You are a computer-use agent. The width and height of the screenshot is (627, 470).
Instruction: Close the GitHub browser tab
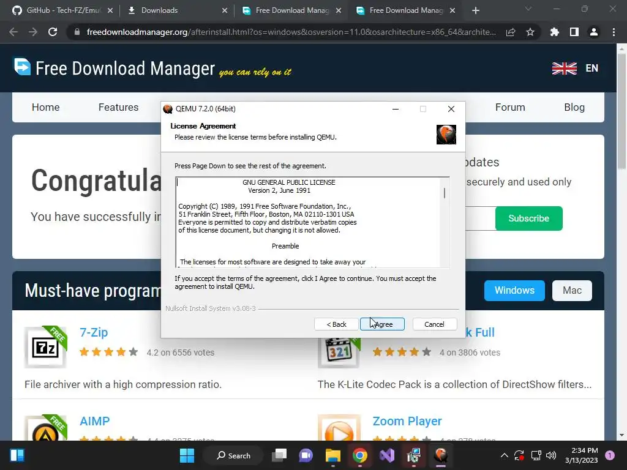click(110, 10)
